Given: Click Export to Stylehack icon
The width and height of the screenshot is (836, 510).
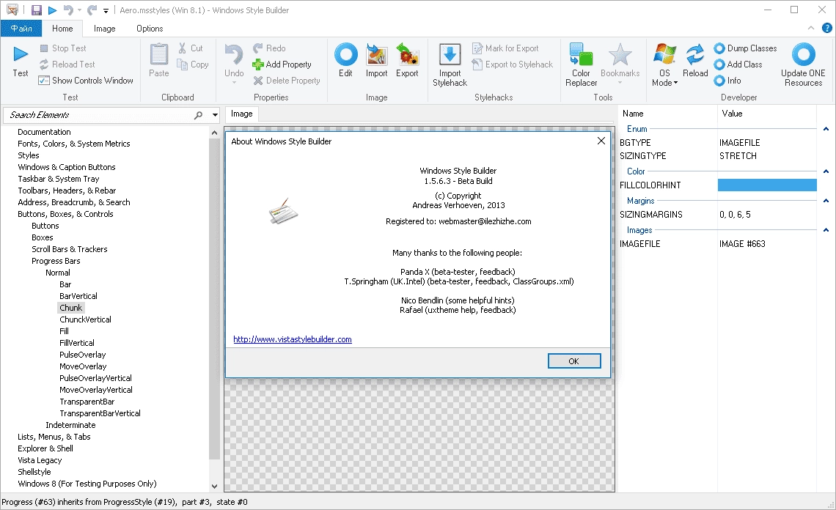Looking at the screenshot, I should pos(477,64).
